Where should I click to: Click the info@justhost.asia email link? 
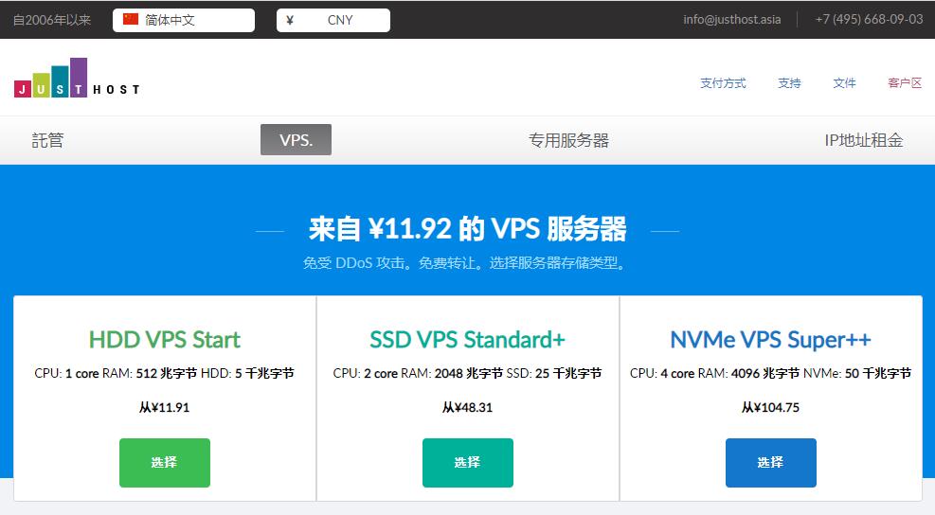pos(731,19)
